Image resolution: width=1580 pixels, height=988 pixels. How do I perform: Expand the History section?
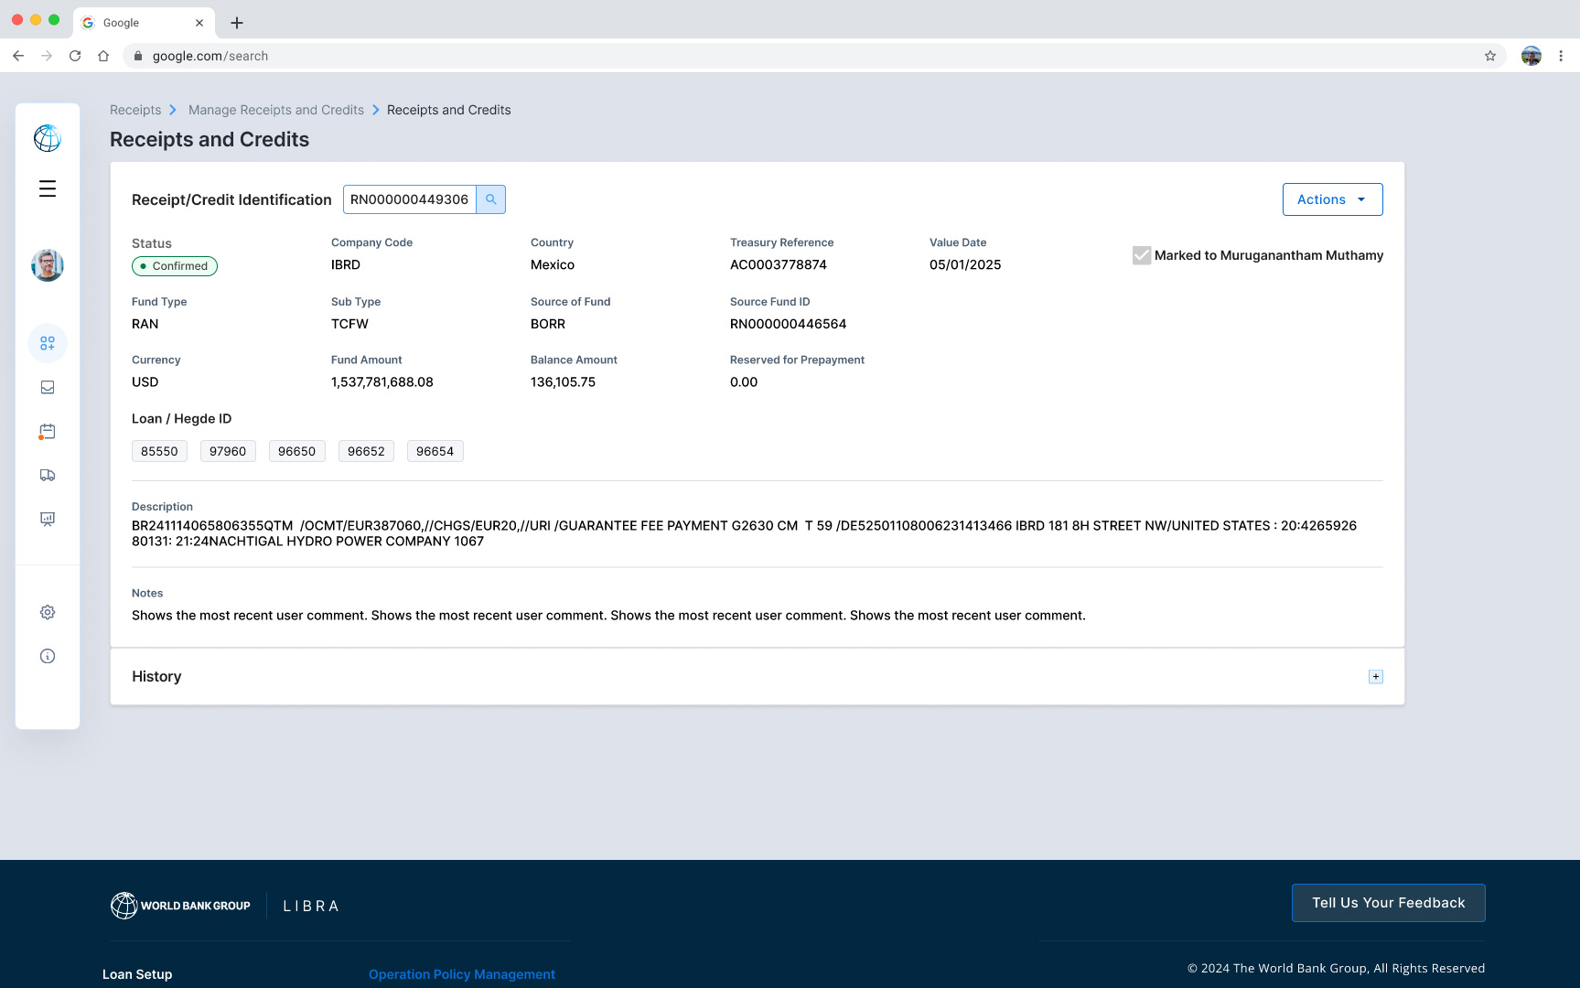[1375, 677]
